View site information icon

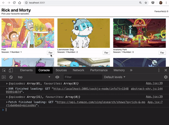pos(26,3)
